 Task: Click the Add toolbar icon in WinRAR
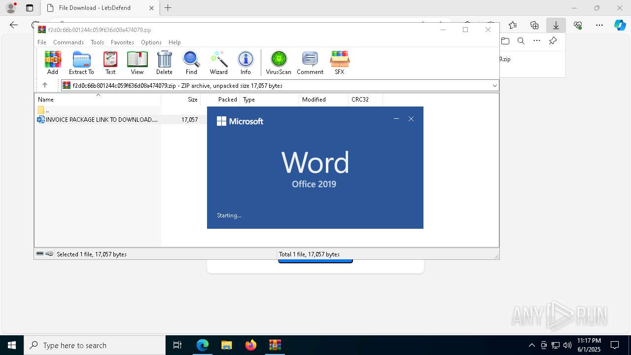[x=53, y=63]
